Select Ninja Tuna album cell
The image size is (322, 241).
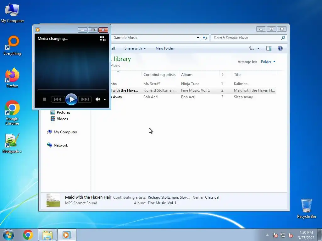190,83
